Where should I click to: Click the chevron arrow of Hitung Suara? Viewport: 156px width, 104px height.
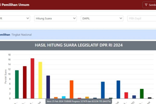pos(74,18)
